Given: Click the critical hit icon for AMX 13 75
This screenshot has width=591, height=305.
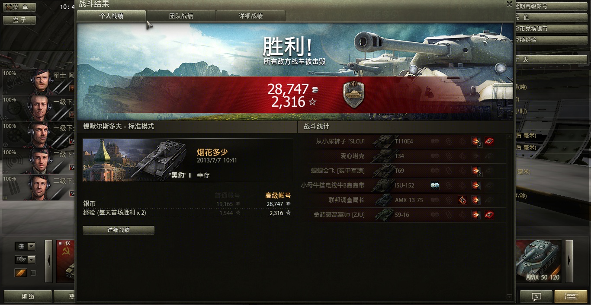Looking at the screenshot, I should 462,200.
